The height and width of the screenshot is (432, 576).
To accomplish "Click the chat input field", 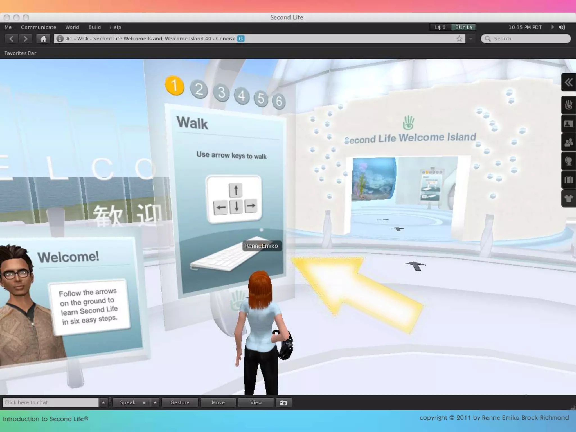I will tap(51, 403).
